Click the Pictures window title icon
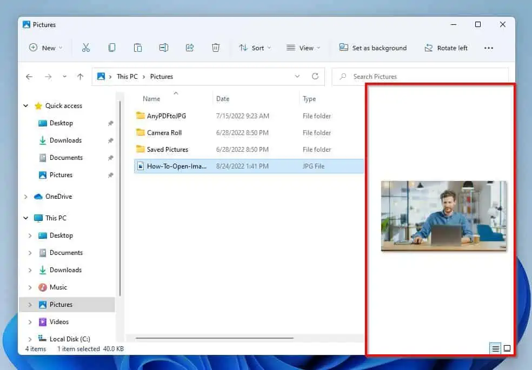 tap(26, 24)
